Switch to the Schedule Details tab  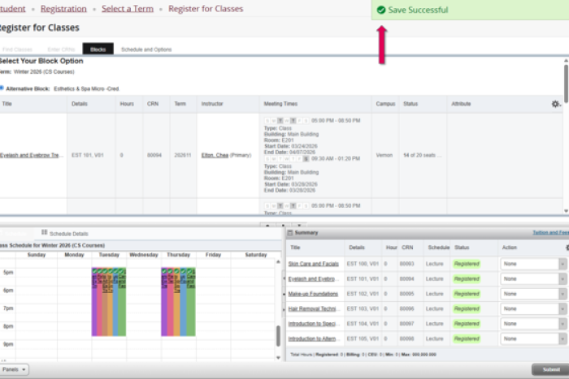(x=65, y=234)
